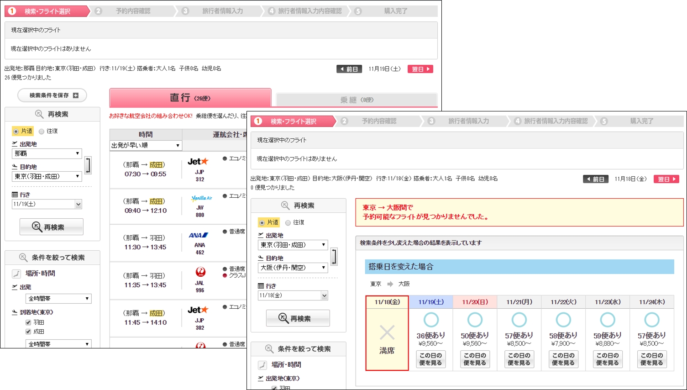687x390 pixels.
Task: Click magnifier icon beside 再検索 heading, front window
Action: tap(285, 206)
